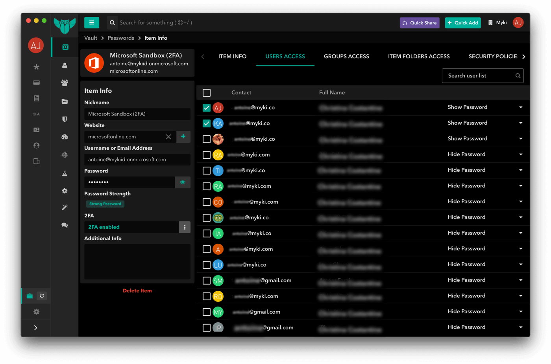Switch to the Security Policies tab
Viewport: 551px width, 364px height.
[493, 57]
